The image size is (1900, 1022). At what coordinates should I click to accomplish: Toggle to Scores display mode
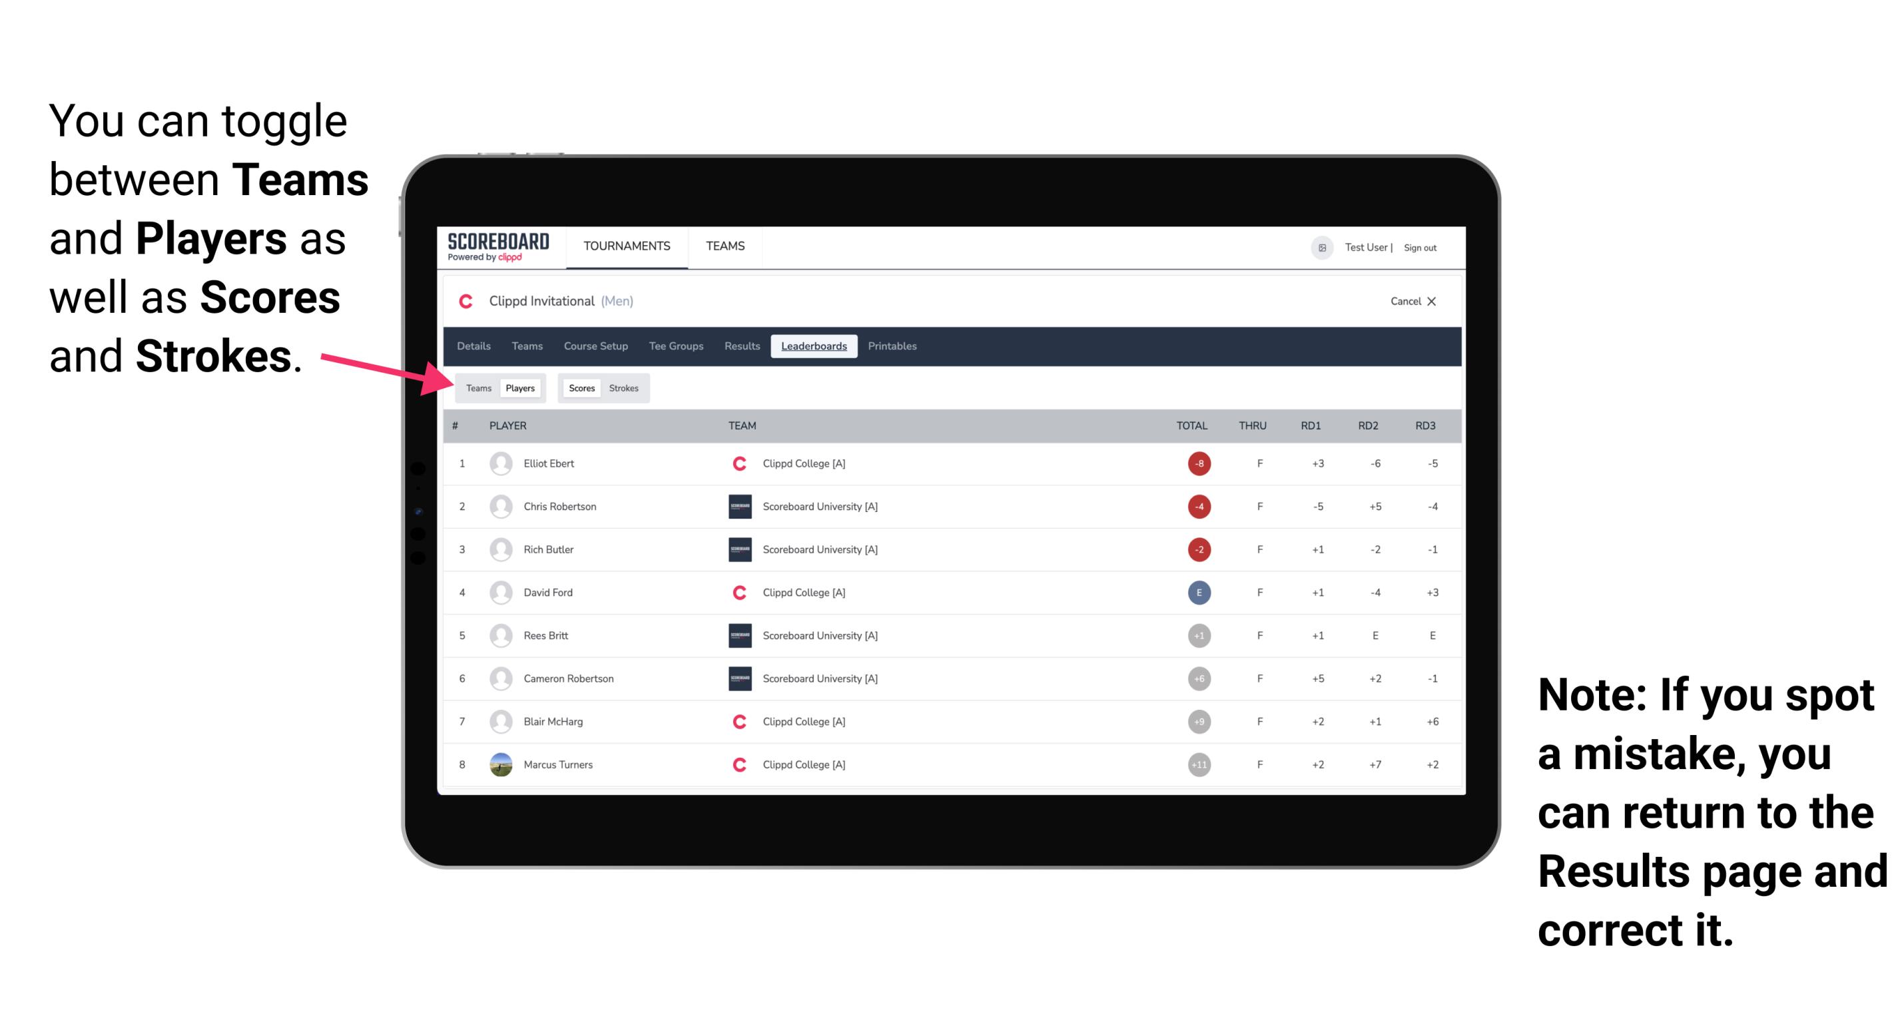click(x=580, y=387)
